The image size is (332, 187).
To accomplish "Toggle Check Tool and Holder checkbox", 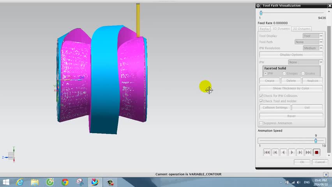I will coord(261,101).
